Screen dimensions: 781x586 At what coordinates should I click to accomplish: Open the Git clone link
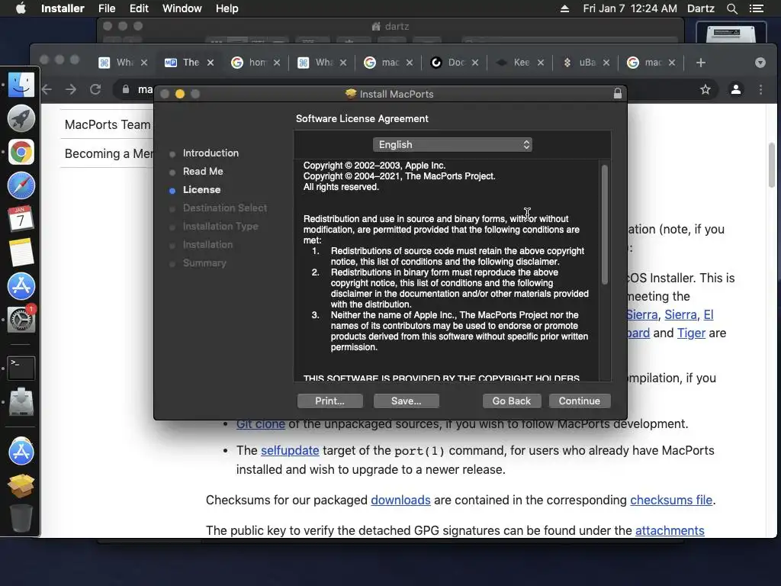pyautogui.click(x=261, y=424)
